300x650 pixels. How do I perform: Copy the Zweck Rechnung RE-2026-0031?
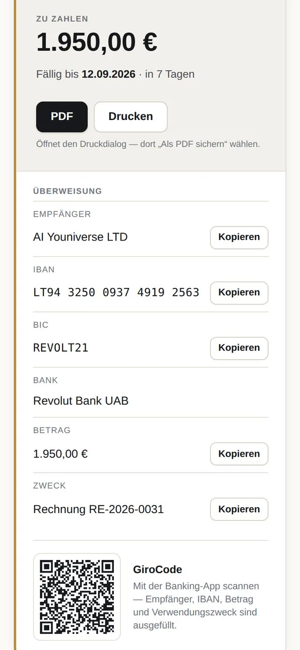239,509
